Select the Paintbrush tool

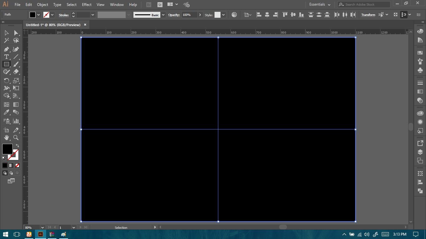(x=16, y=64)
